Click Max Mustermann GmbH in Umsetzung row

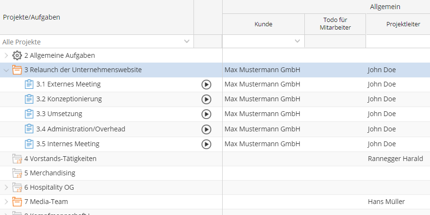(262, 114)
